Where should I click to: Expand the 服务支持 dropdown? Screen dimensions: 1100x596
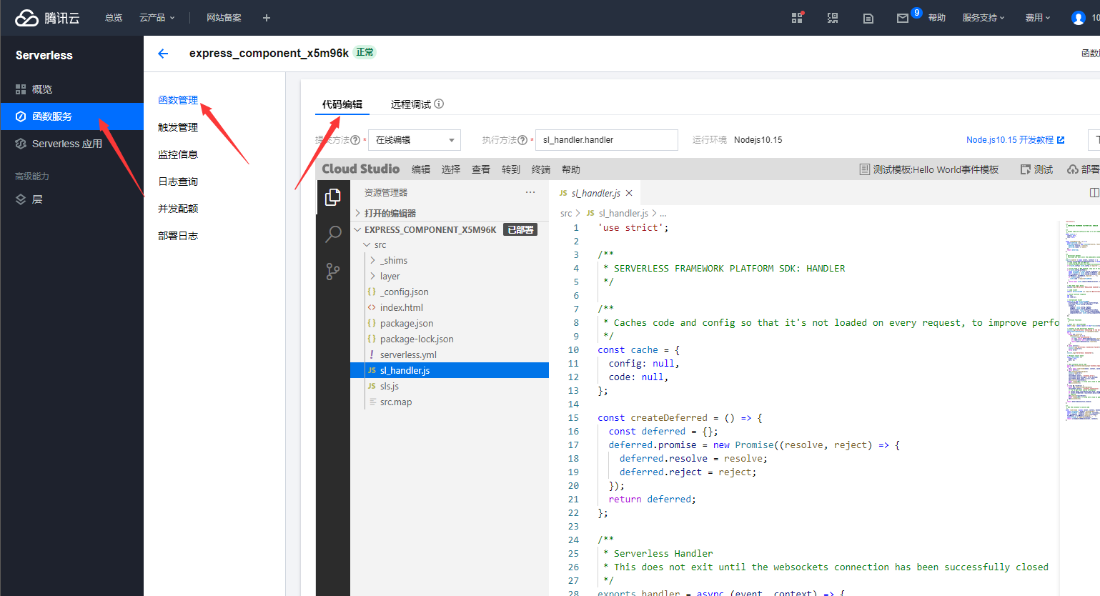(x=983, y=18)
